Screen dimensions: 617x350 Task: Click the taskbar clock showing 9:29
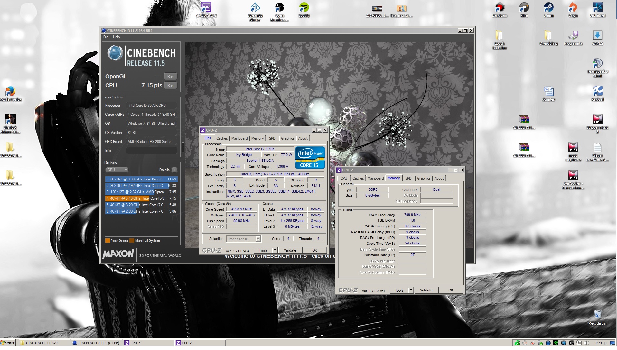tap(600, 343)
